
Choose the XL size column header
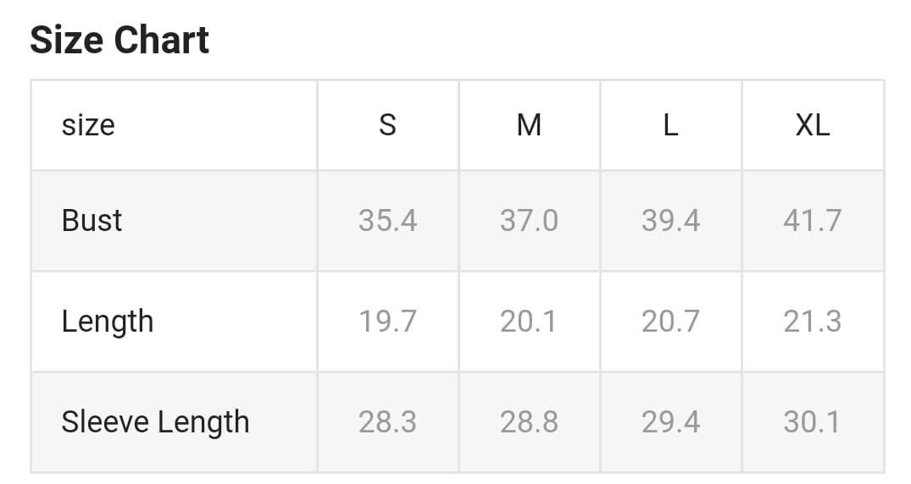(x=812, y=125)
